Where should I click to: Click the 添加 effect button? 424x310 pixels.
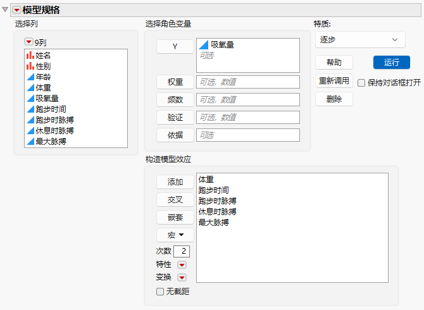(x=175, y=182)
